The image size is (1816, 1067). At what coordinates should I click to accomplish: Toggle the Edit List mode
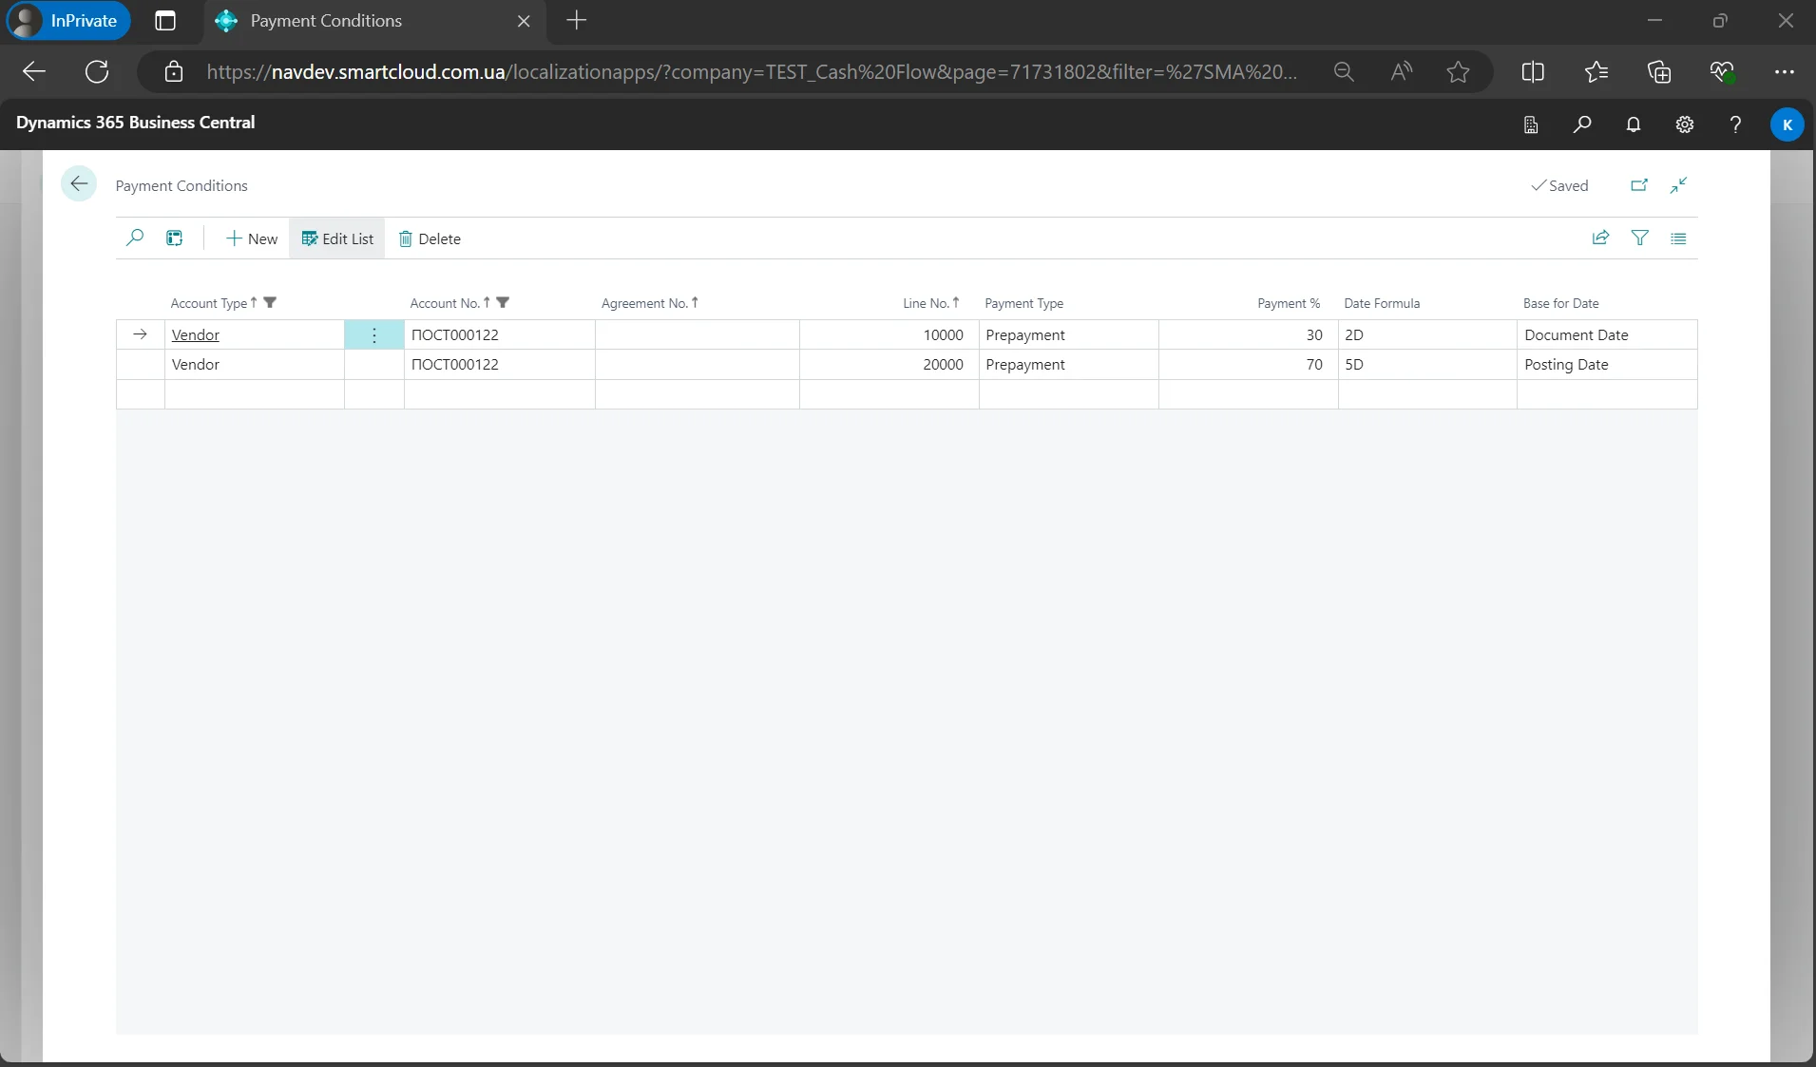pos(337,238)
